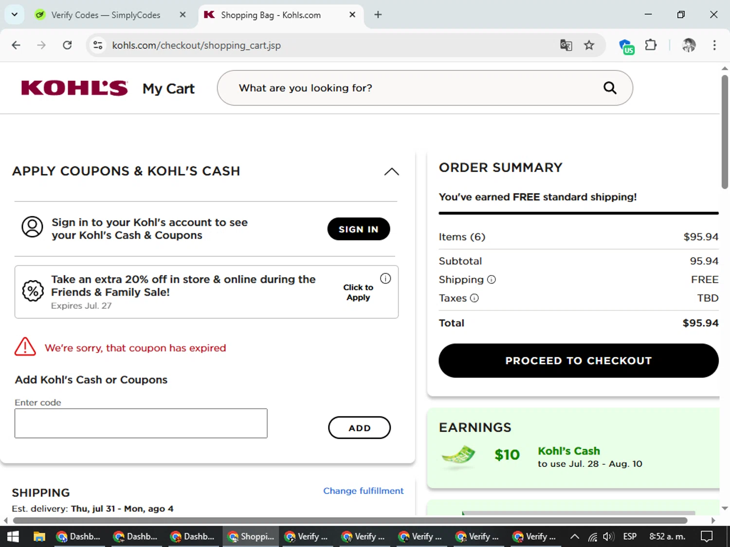Open the Chrome three-dot menu
The width and height of the screenshot is (730, 547).
pyautogui.click(x=714, y=45)
